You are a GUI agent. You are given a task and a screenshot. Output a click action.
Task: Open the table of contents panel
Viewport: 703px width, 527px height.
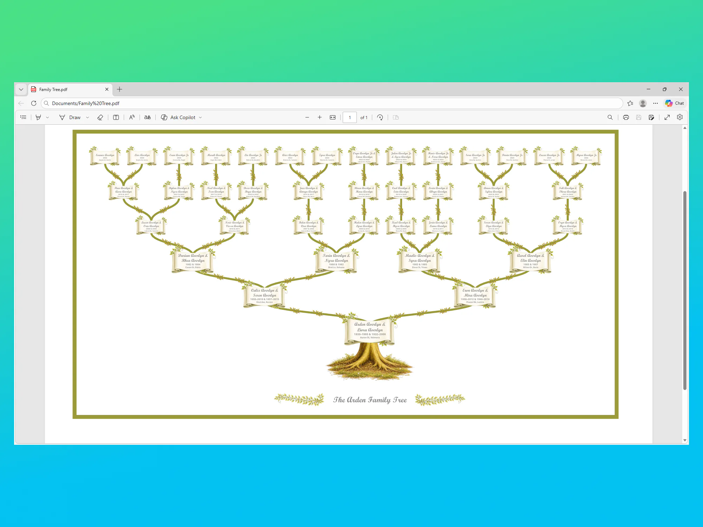pyautogui.click(x=23, y=117)
